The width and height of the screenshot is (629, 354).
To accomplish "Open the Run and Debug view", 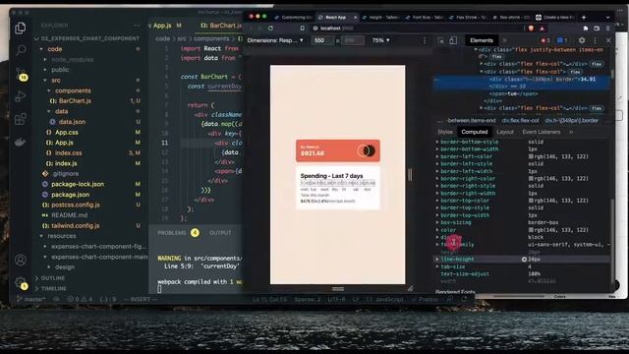I will [x=20, y=96].
